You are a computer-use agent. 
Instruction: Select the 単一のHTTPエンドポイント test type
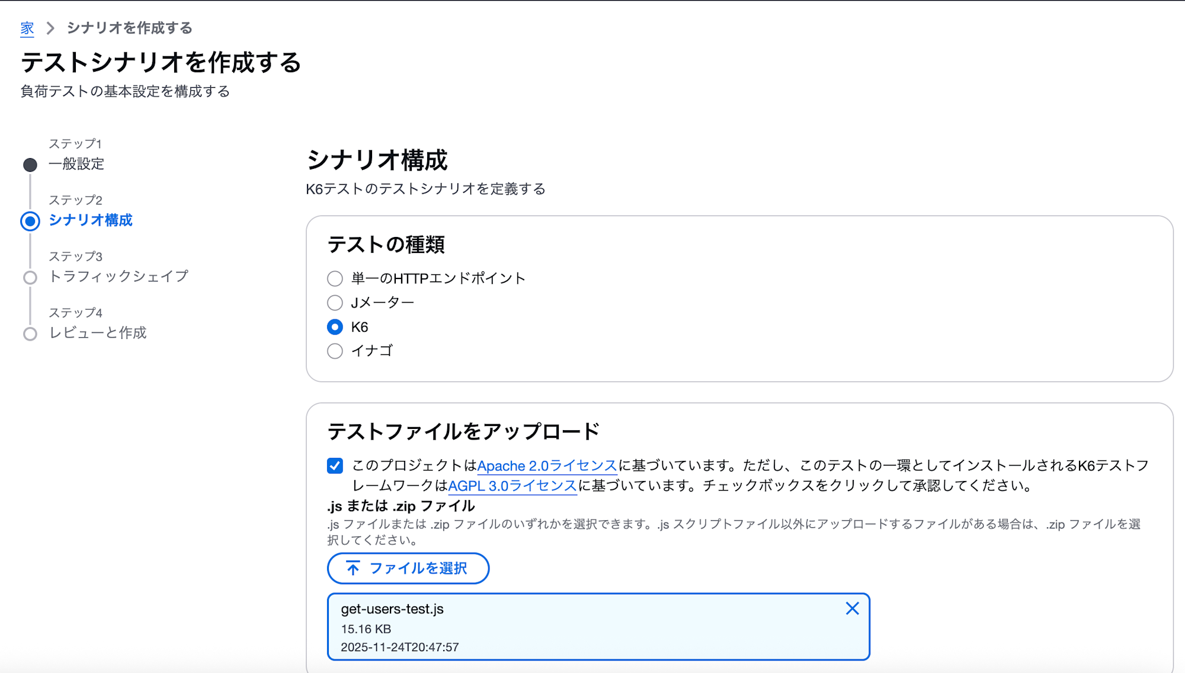(335, 277)
